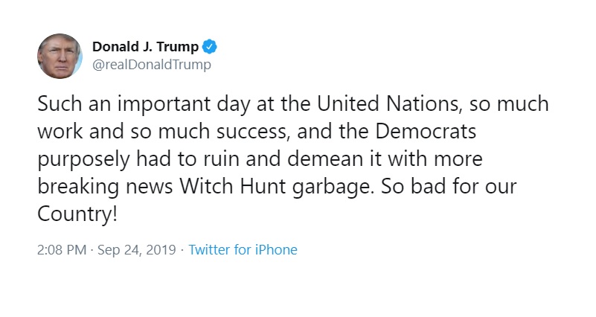
Task: Open the profile avatar photo
Action: (x=60, y=56)
